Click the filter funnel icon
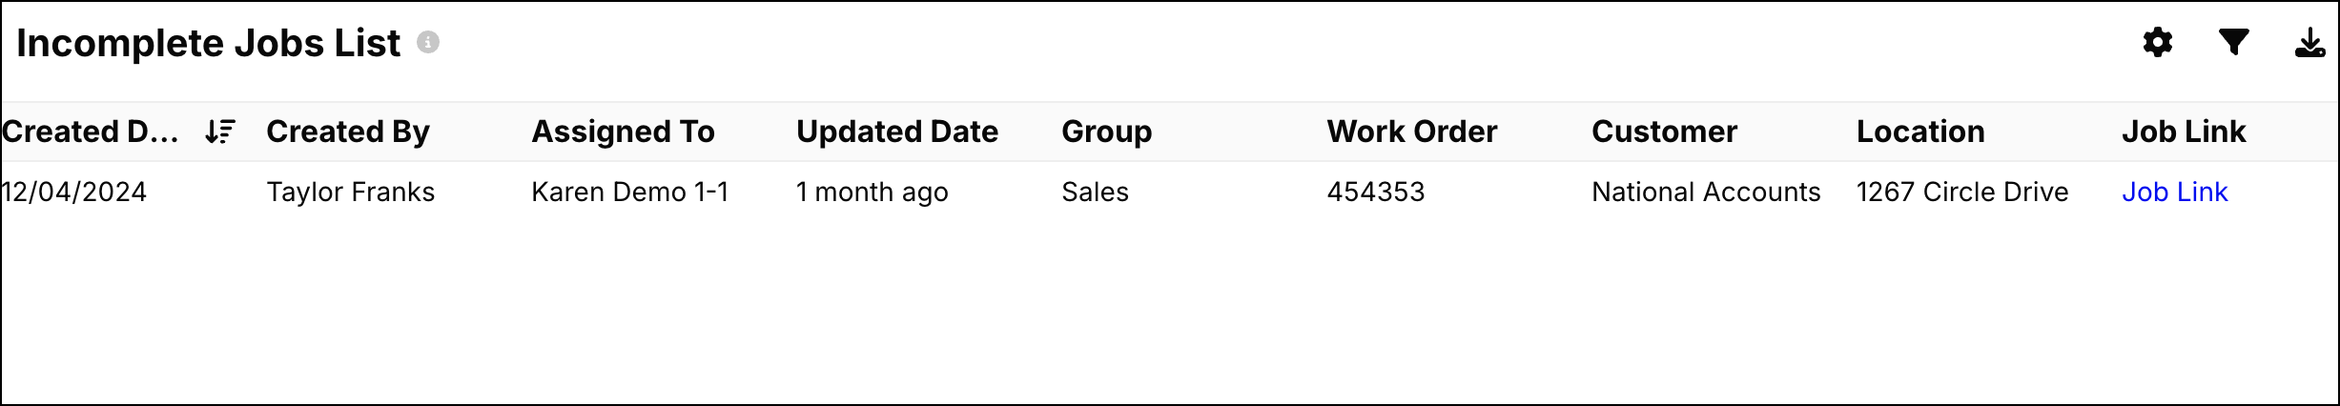Viewport: 2340px width, 406px height. tap(2233, 43)
